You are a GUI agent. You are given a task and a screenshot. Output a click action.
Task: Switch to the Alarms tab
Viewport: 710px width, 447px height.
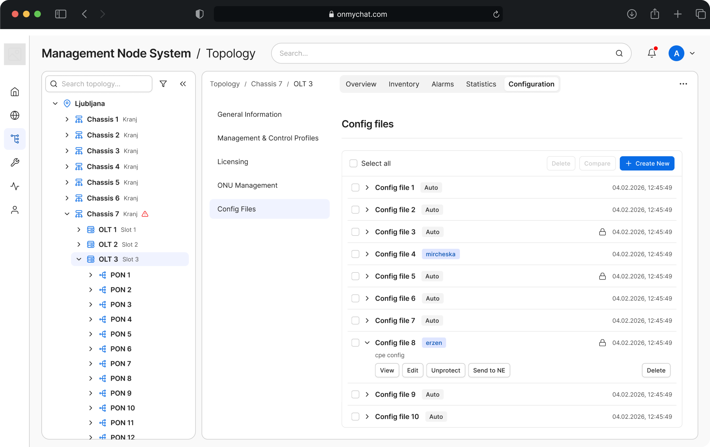[442, 84]
